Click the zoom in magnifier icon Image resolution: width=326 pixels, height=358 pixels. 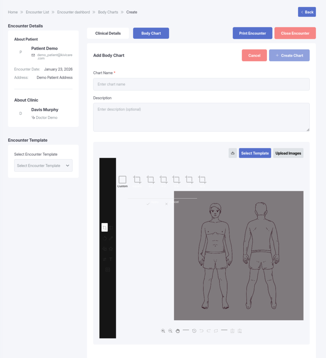pyautogui.click(x=163, y=331)
